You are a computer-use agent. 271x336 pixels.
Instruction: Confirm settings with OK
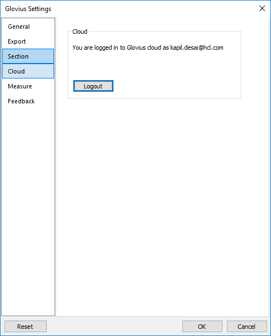[202, 327]
